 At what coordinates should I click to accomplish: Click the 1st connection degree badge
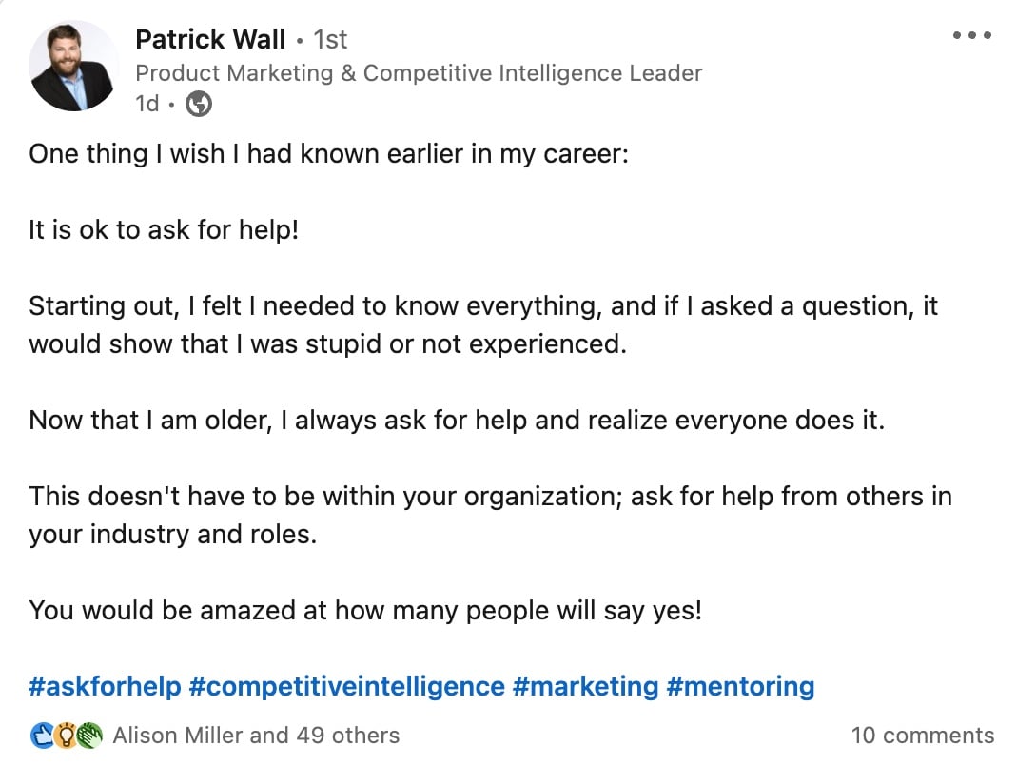(x=331, y=40)
